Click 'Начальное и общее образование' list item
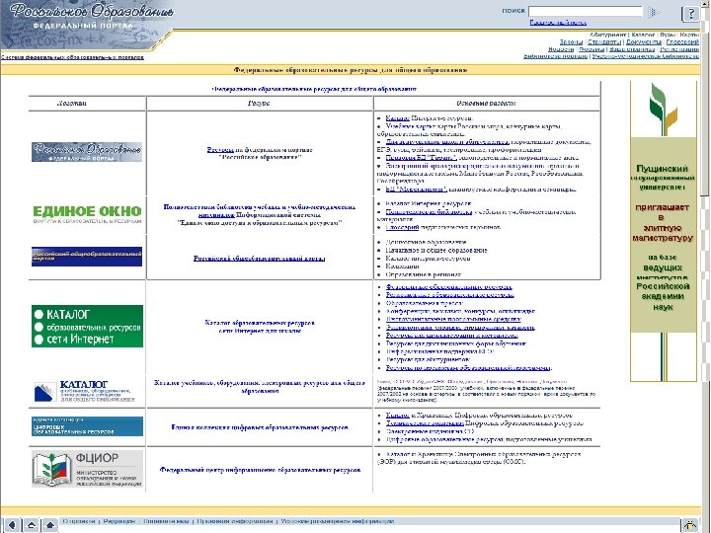This screenshot has height=533, width=711. tap(436, 250)
